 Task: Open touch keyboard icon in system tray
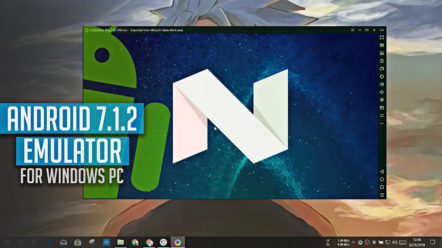point(403,242)
